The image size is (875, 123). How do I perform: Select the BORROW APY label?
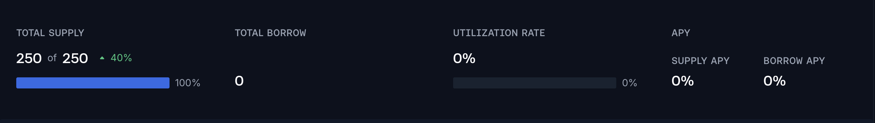tap(794, 61)
